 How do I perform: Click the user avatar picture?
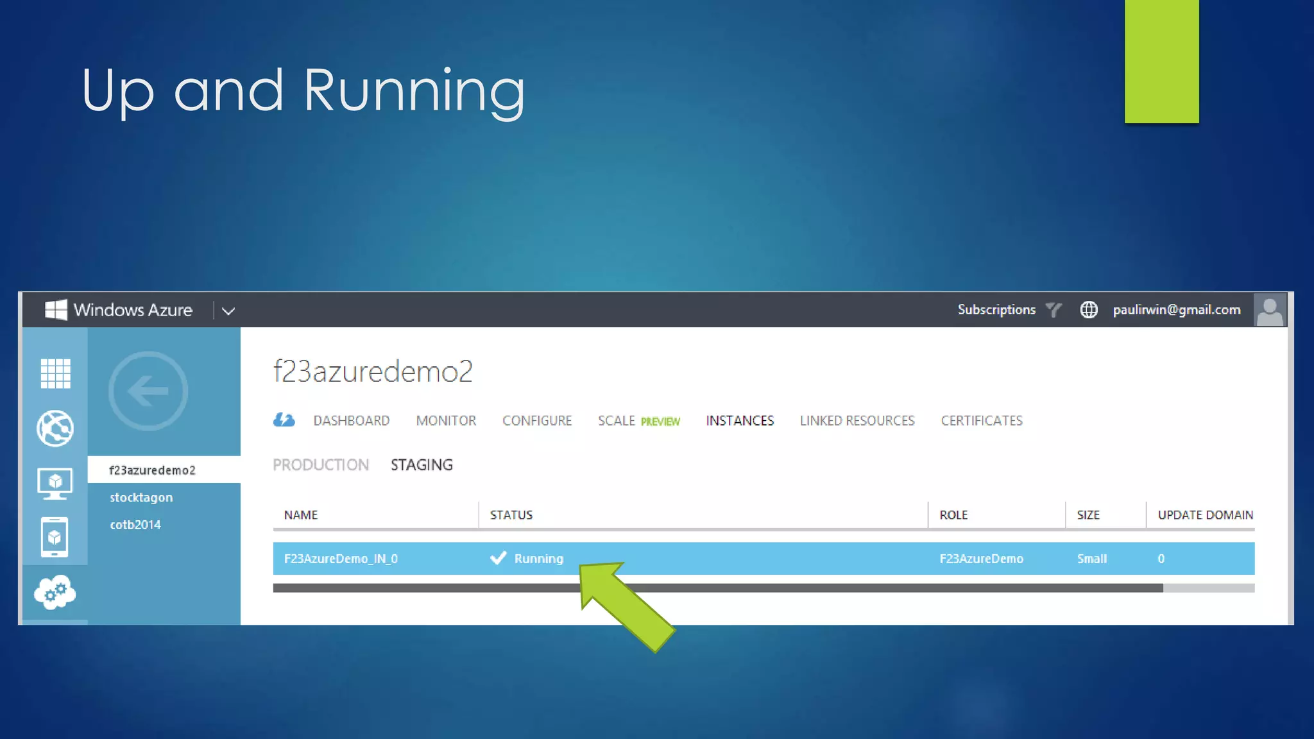tap(1269, 310)
